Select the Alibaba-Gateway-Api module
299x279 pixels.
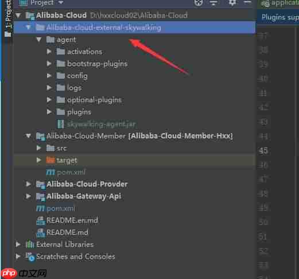[84, 196]
